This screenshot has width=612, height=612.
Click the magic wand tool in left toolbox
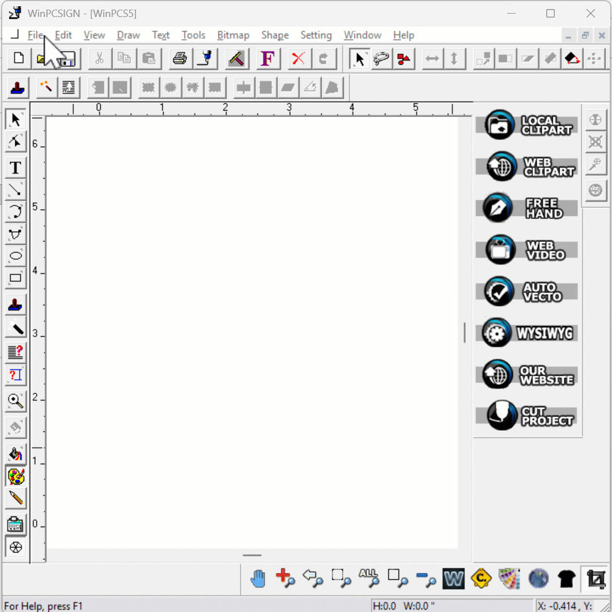pos(16,327)
